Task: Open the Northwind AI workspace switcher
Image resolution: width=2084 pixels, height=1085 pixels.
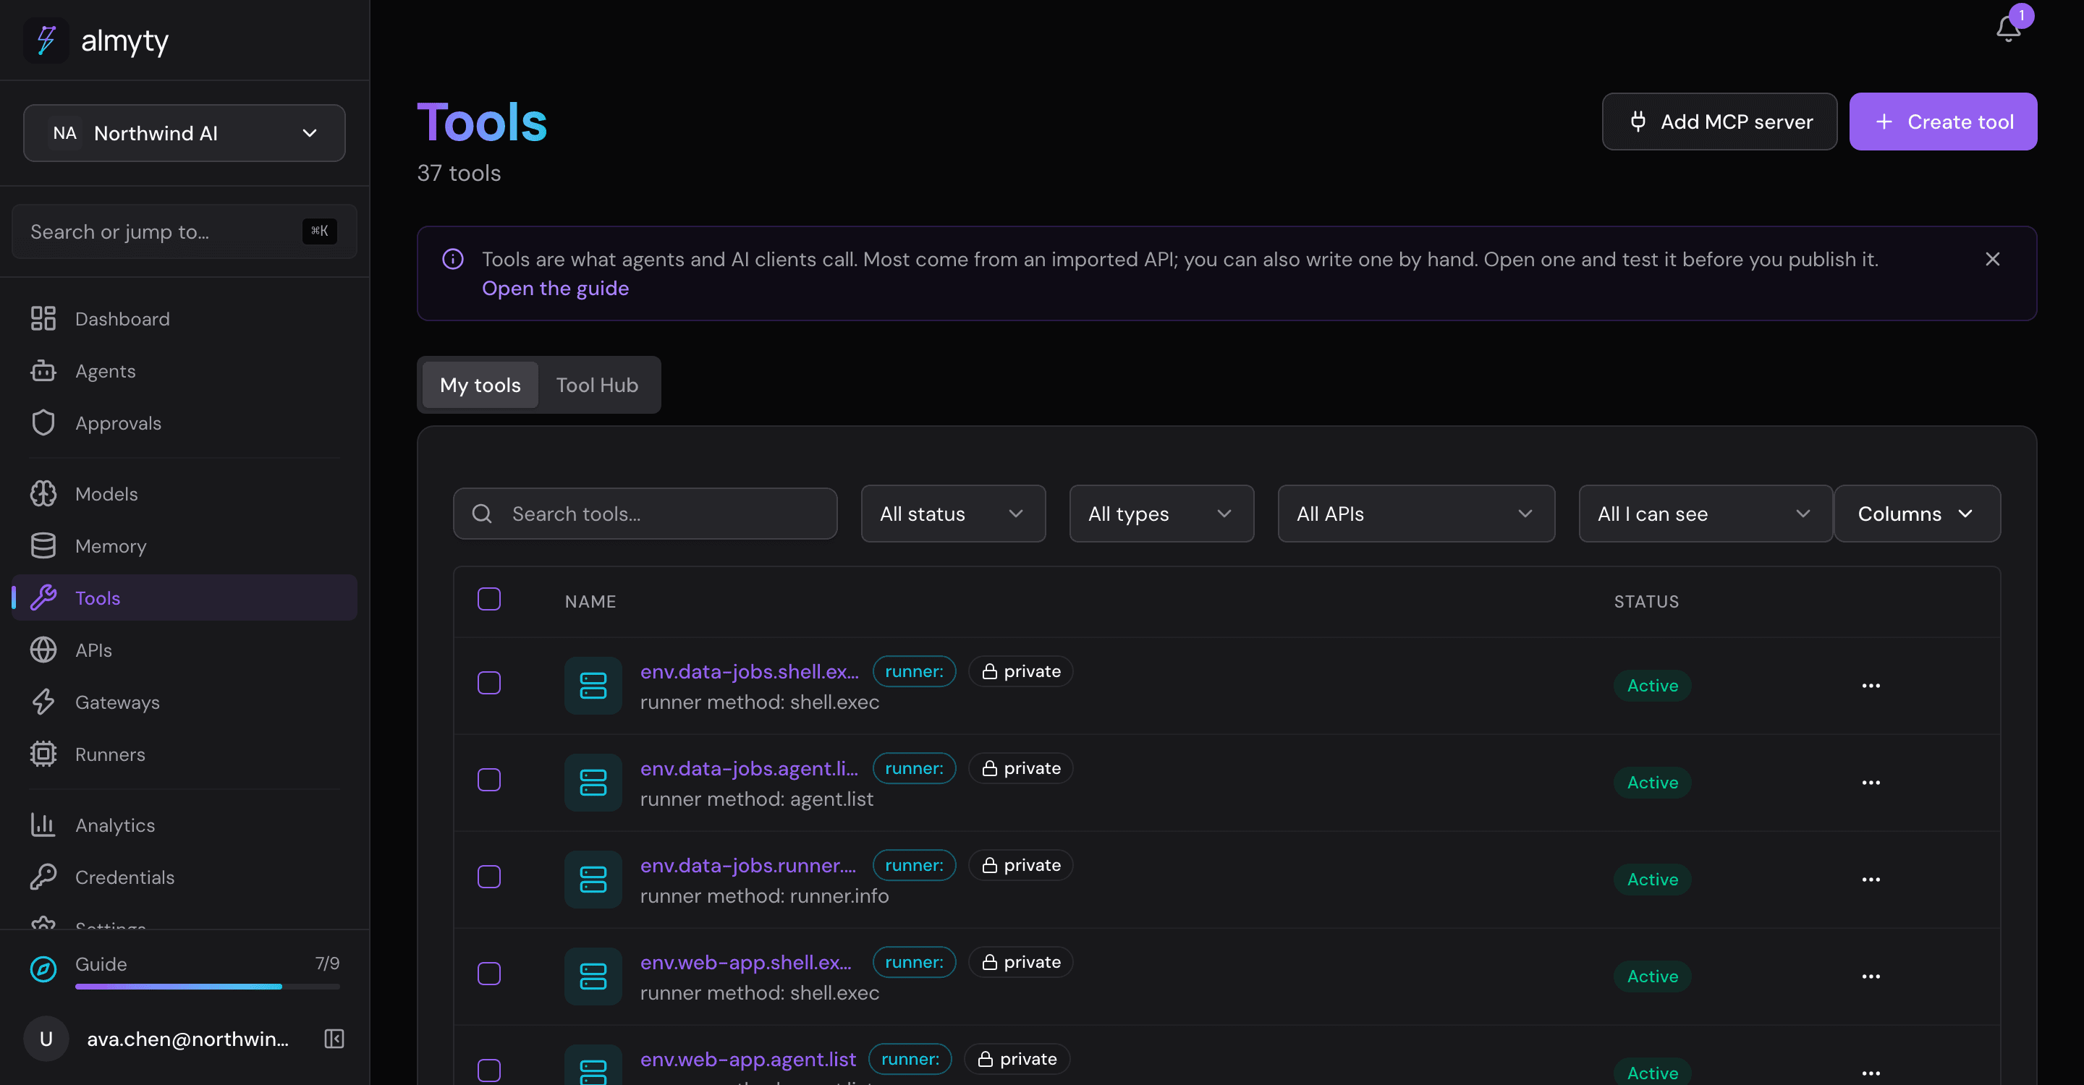Action: pos(185,132)
